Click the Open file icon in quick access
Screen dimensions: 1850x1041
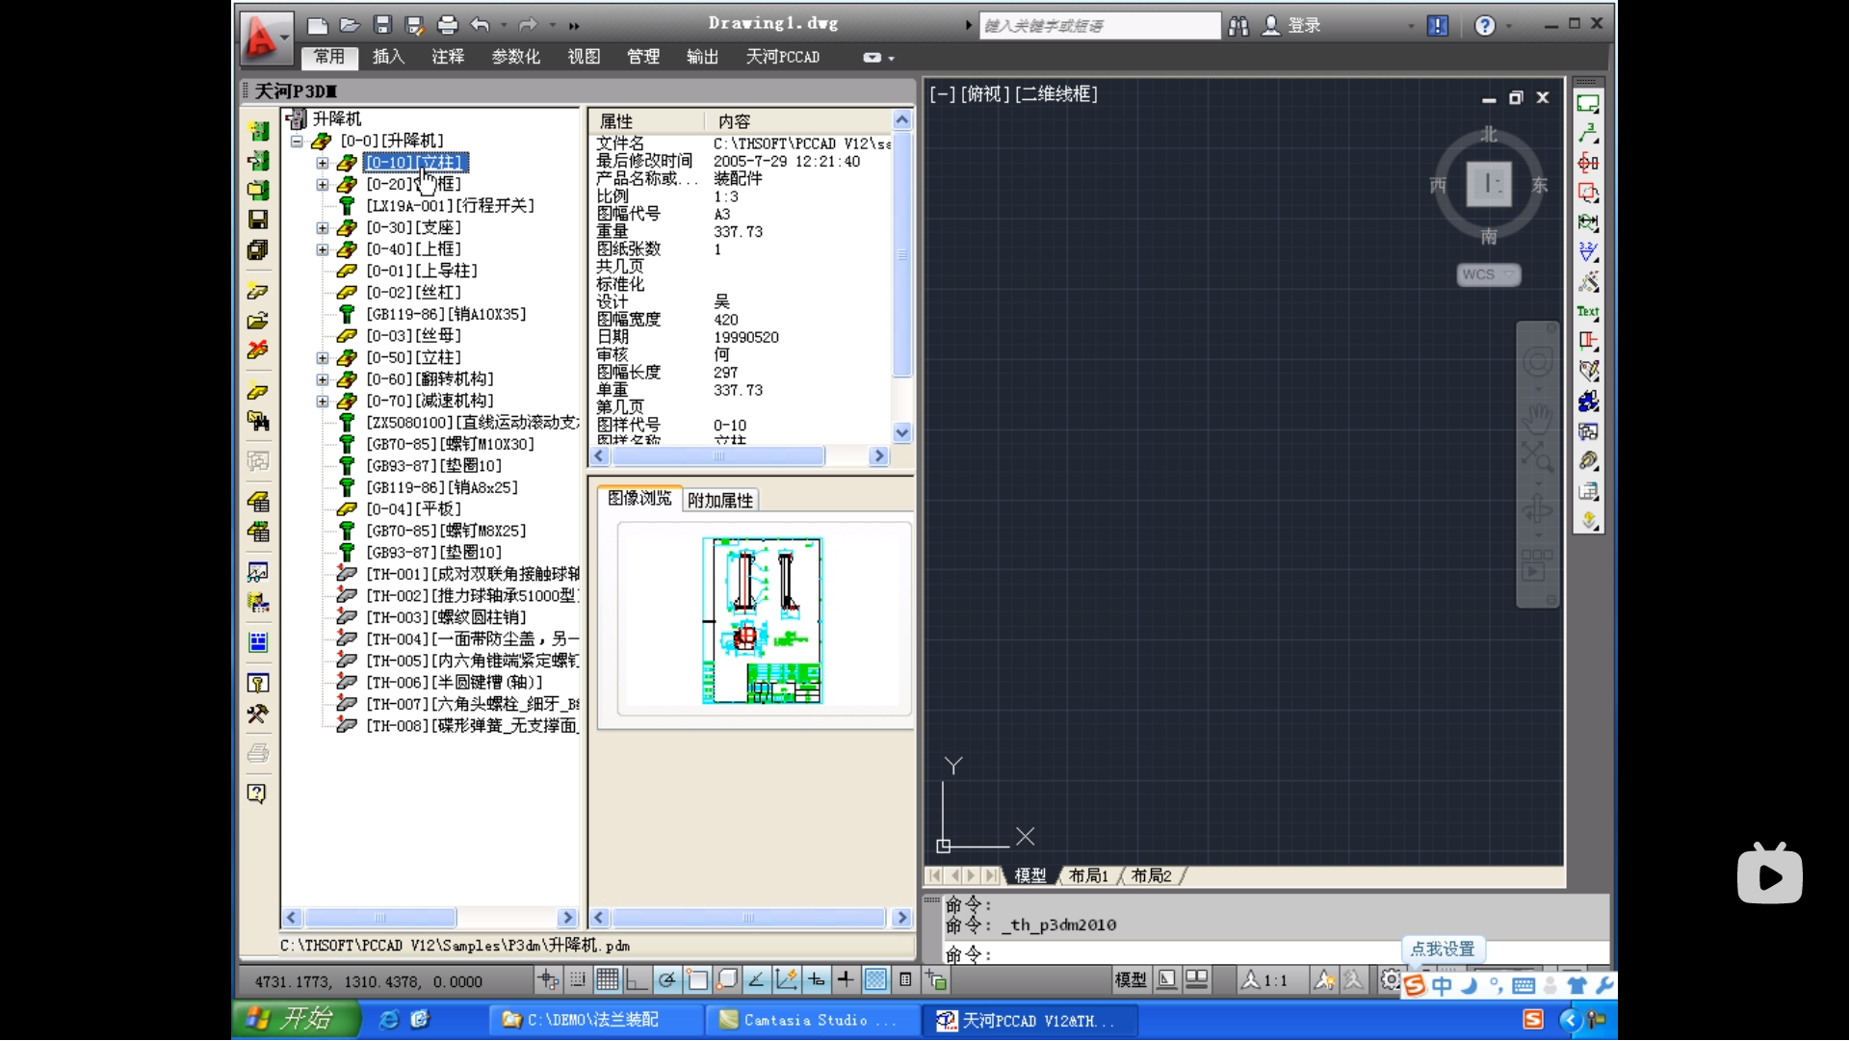coord(350,26)
